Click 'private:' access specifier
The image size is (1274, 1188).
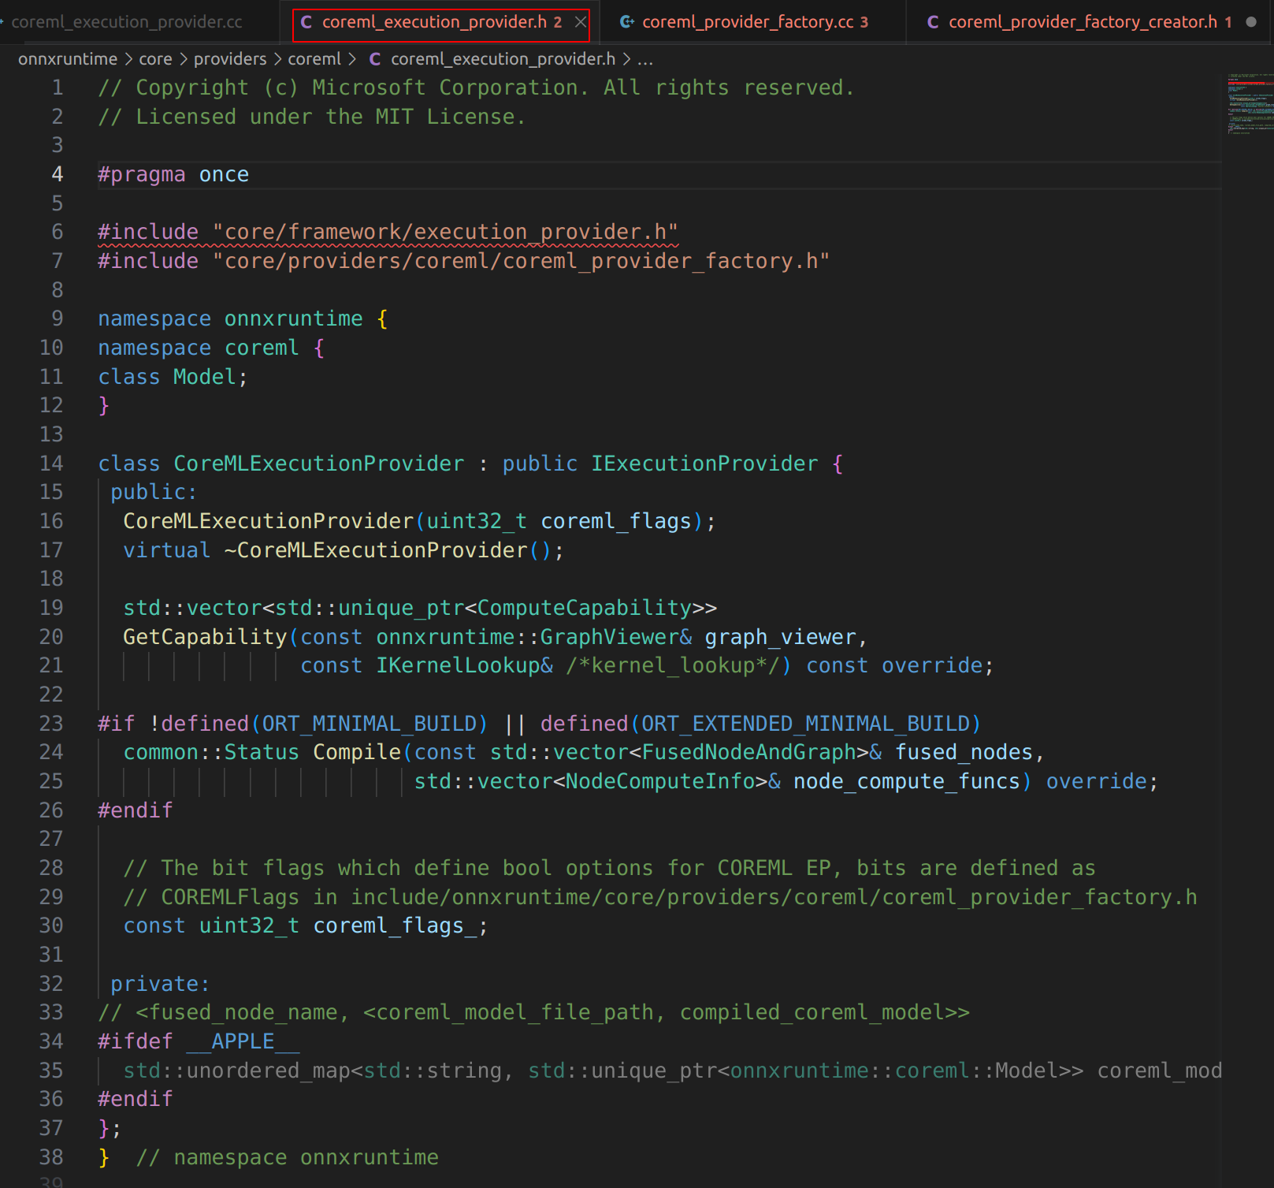pyautogui.click(x=160, y=984)
